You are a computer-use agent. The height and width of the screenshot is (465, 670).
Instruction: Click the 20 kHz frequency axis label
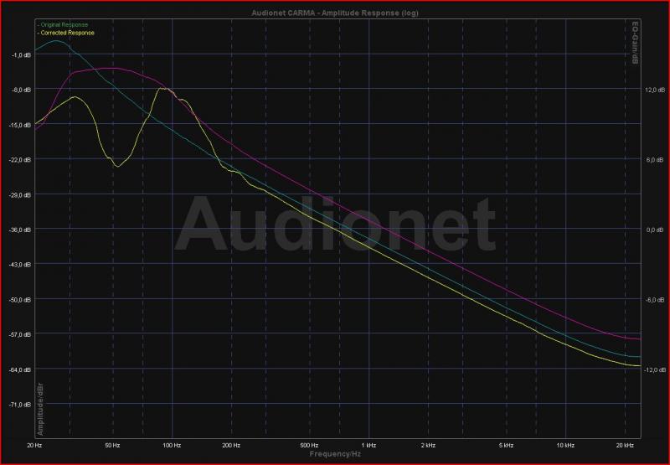[625, 446]
